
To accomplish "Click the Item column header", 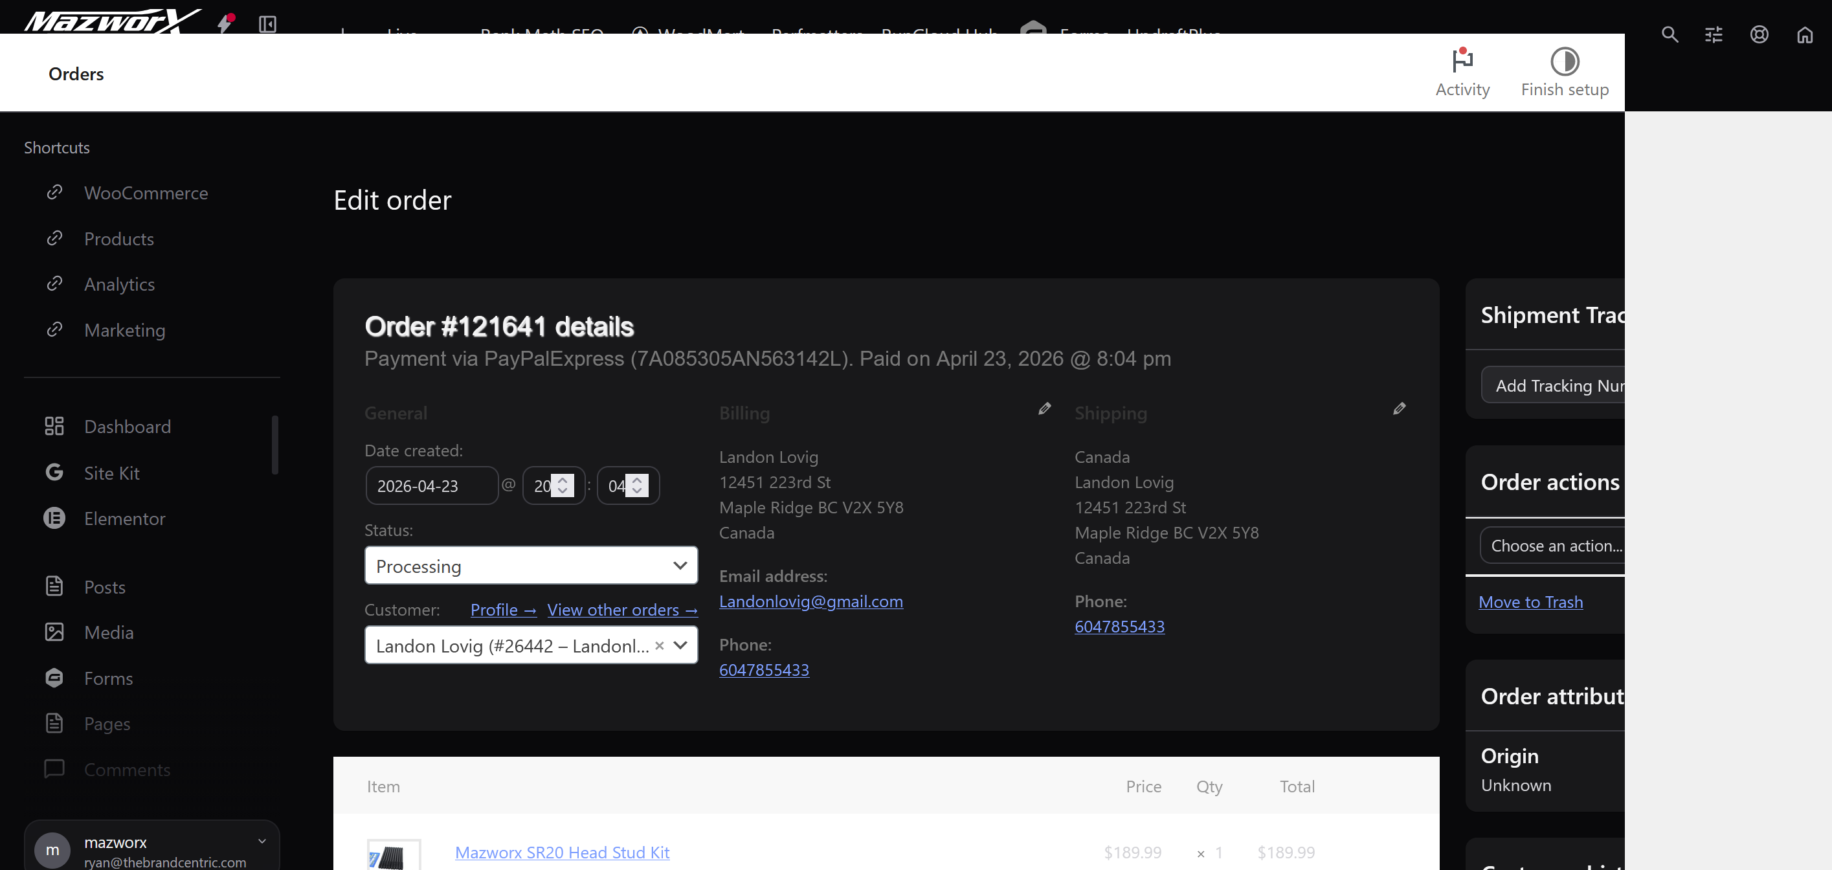I will [x=383, y=786].
